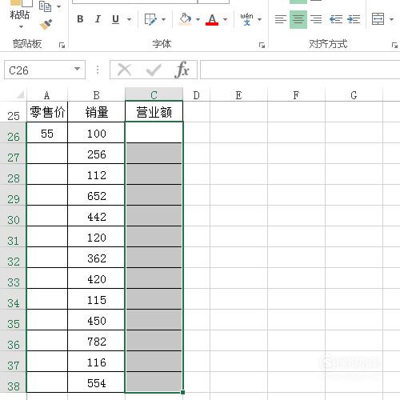This screenshot has width=400, height=400.
Task: Click the Select All corner triangle
Action: (x=20, y=94)
